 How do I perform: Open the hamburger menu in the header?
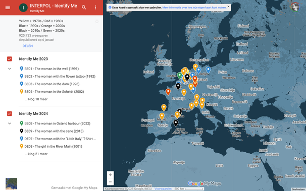point(8,8)
